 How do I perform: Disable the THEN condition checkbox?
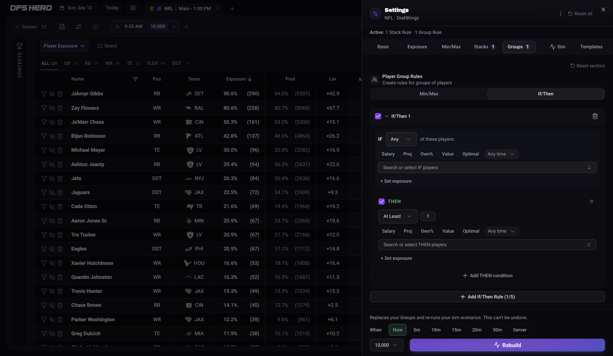pos(381,202)
